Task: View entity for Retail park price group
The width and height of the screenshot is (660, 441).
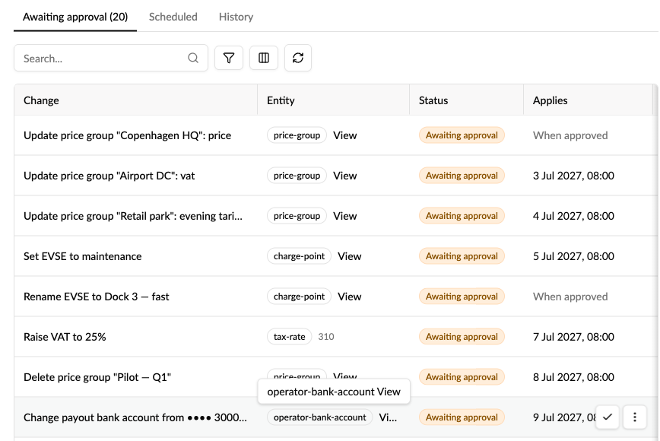Action: tap(344, 216)
